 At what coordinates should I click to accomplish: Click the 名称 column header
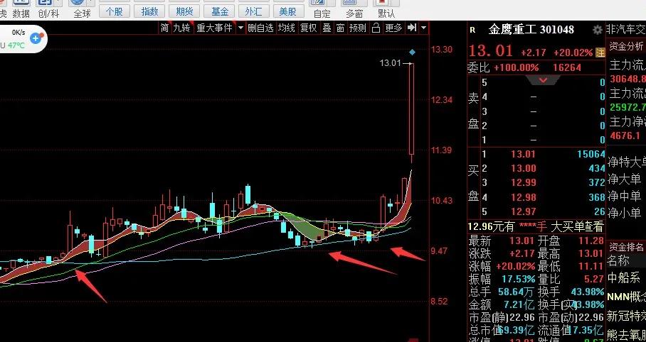[618, 260]
